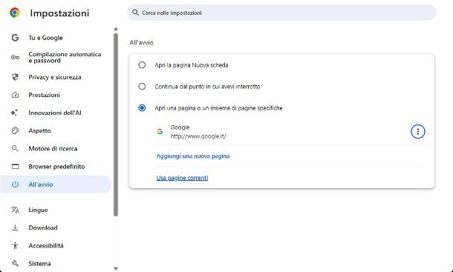Click the All'avvio section heading
Image resolution: width=453 pixels, height=272 pixels.
(x=142, y=43)
